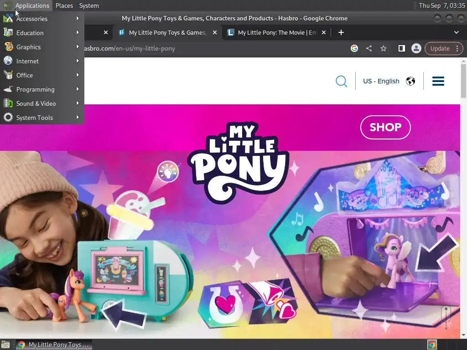
Task: Click the My Little Pony Toys taskbar button
Action: click(54, 345)
